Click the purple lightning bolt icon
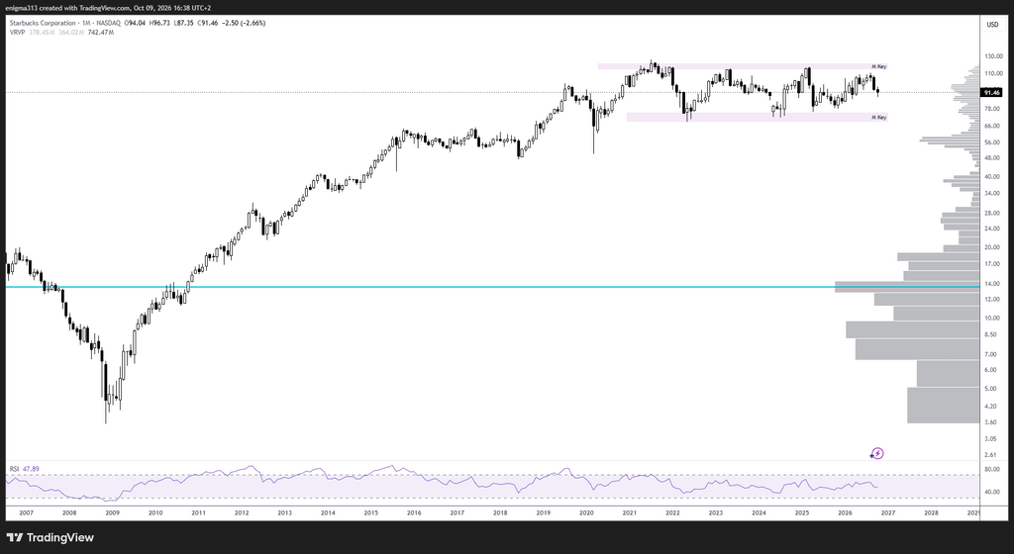The width and height of the screenshot is (1014, 554). [877, 454]
